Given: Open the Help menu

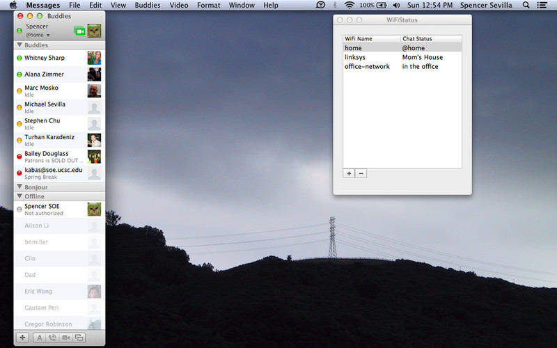Looking at the screenshot, I should coord(271,5).
